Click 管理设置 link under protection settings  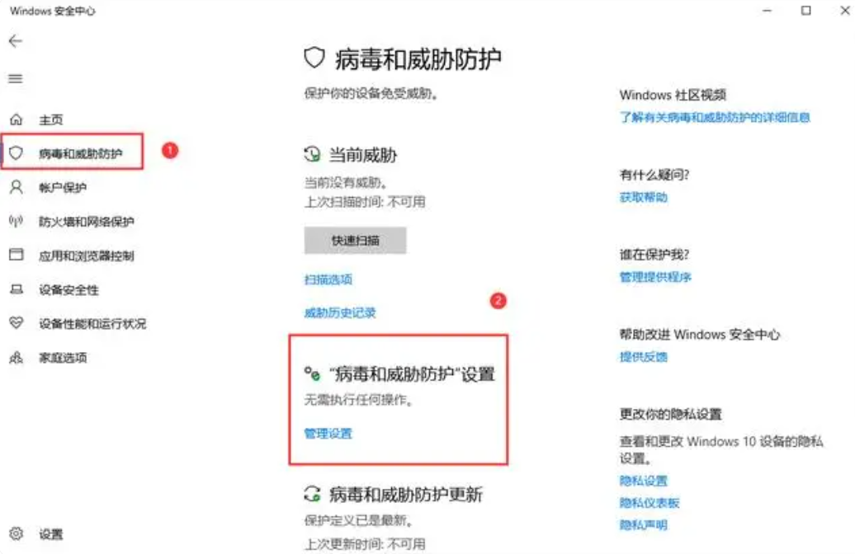[328, 434]
